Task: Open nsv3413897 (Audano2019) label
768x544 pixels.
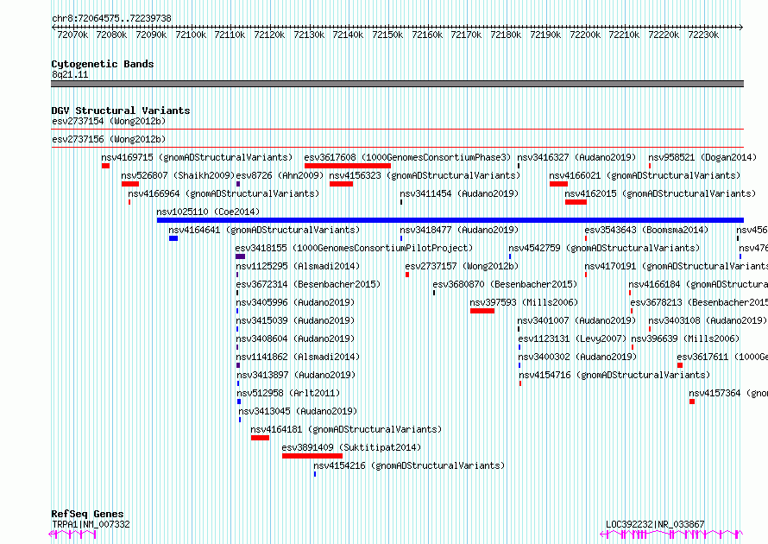Action: pos(296,375)
